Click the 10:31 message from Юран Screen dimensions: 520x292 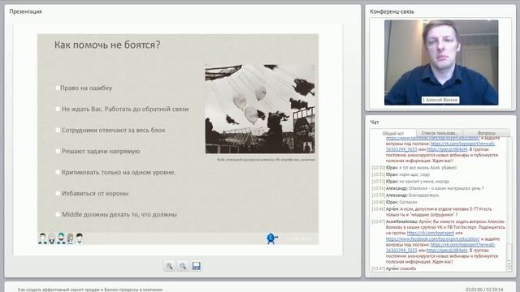401,174
